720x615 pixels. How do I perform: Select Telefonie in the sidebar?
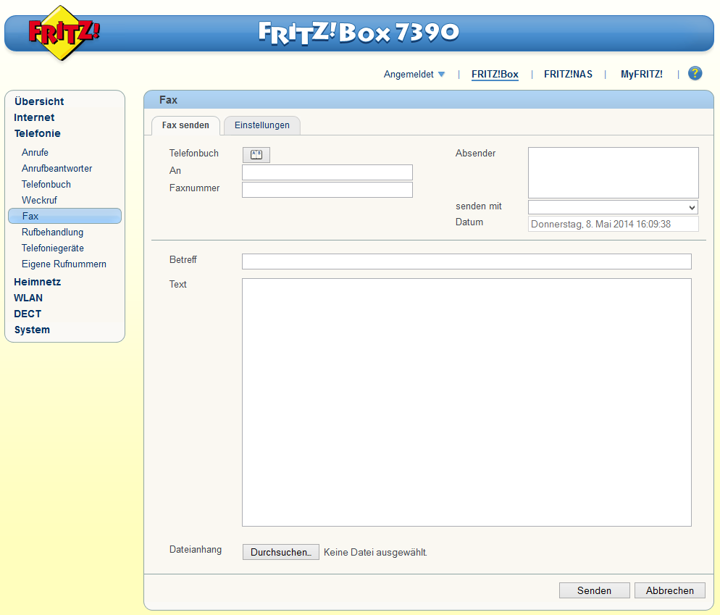(x=37, y=134)
